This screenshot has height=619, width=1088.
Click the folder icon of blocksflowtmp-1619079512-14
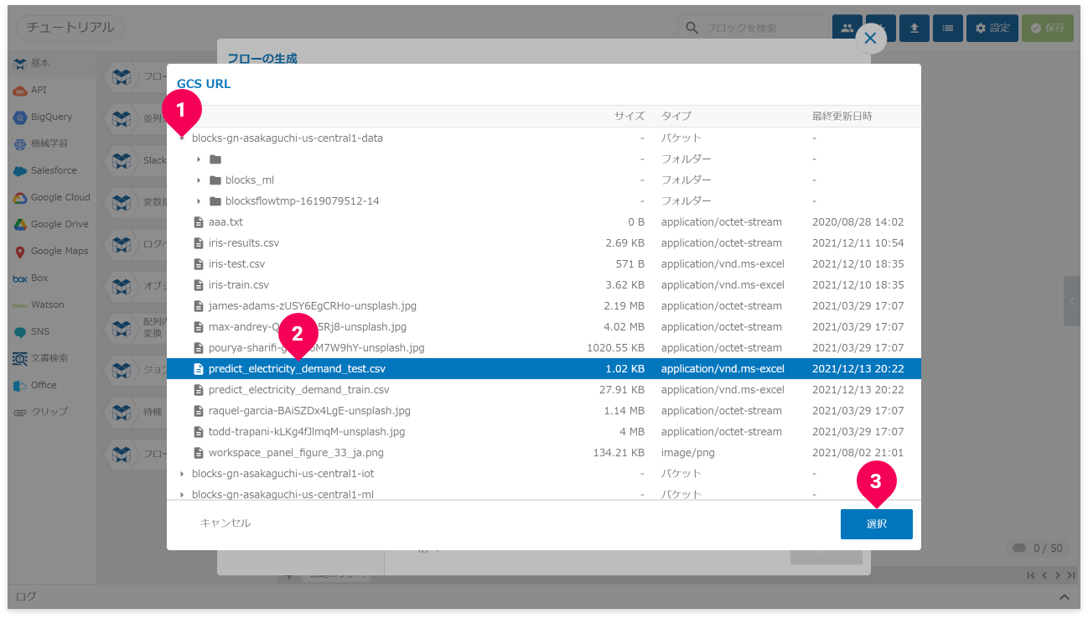(x=215, y=201)
